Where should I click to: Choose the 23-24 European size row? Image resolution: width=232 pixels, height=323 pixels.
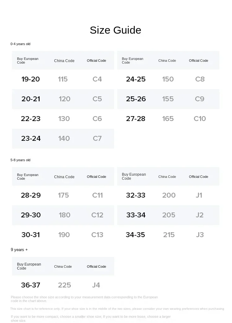31,138
